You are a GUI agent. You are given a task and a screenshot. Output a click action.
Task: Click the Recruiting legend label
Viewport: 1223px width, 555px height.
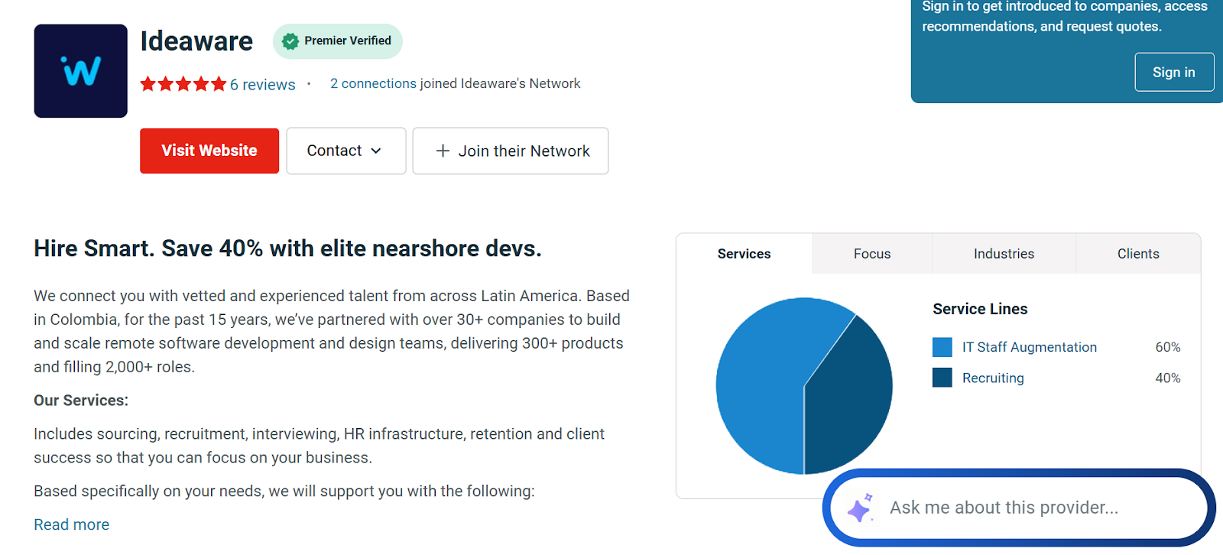(x=993, y=378)
